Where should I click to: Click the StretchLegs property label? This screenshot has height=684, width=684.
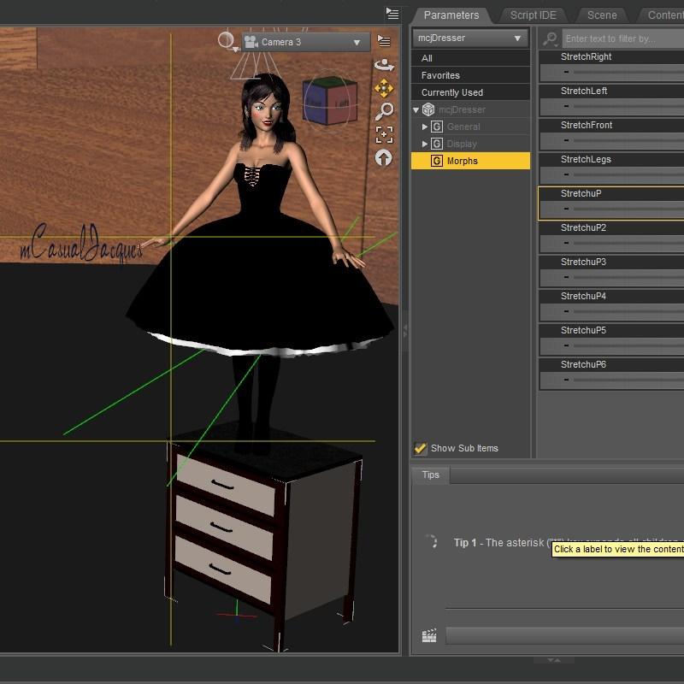pos(586,159)
